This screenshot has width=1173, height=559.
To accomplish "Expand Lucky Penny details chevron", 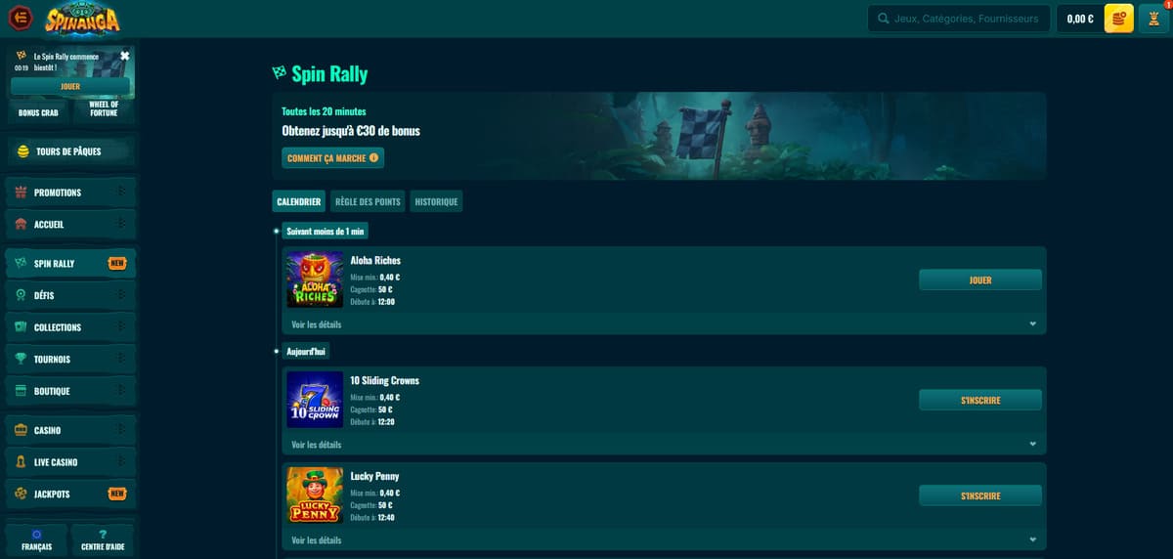I will (x=1032, y=540).
